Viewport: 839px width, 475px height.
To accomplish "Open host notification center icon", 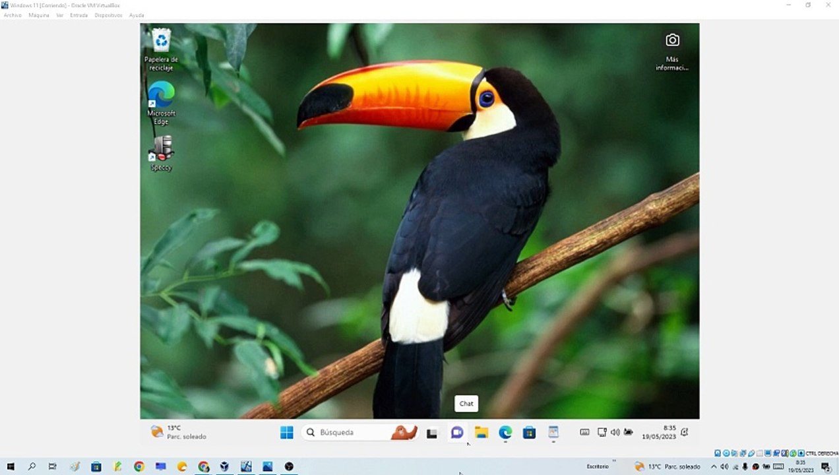I will point(826,466).
